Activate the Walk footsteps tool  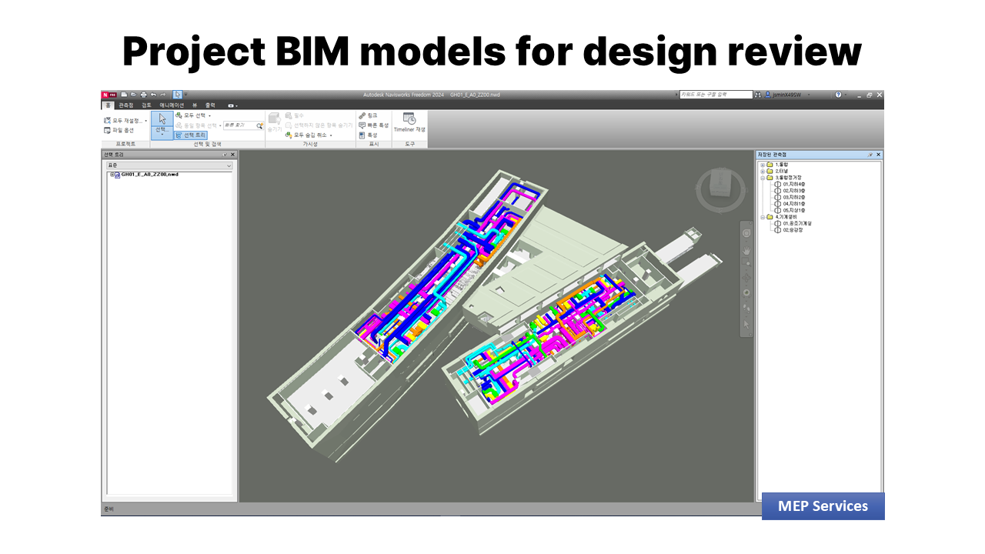click(x=746, y=308)
